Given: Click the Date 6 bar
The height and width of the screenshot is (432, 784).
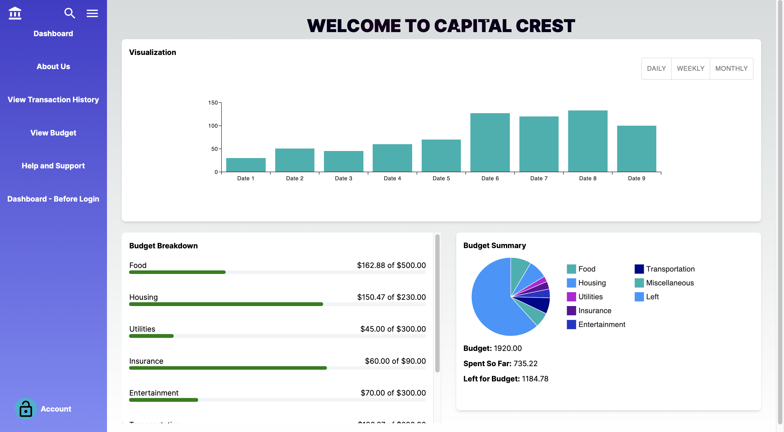Looking at the screenshot, I should 490,142.
